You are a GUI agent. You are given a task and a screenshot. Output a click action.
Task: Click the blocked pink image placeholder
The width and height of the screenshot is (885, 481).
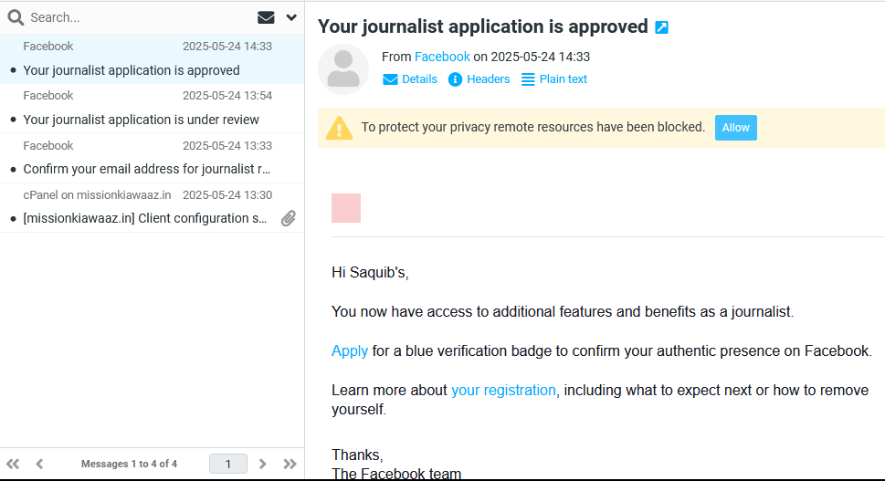[346, 208]
